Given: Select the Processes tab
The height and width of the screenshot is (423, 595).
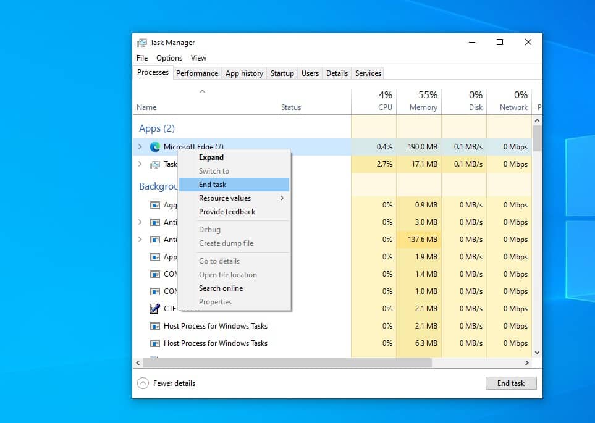Looking at the screenshot, I should [153, 72].
